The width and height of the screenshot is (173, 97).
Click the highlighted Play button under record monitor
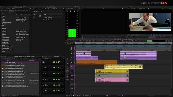coord(152,37)
